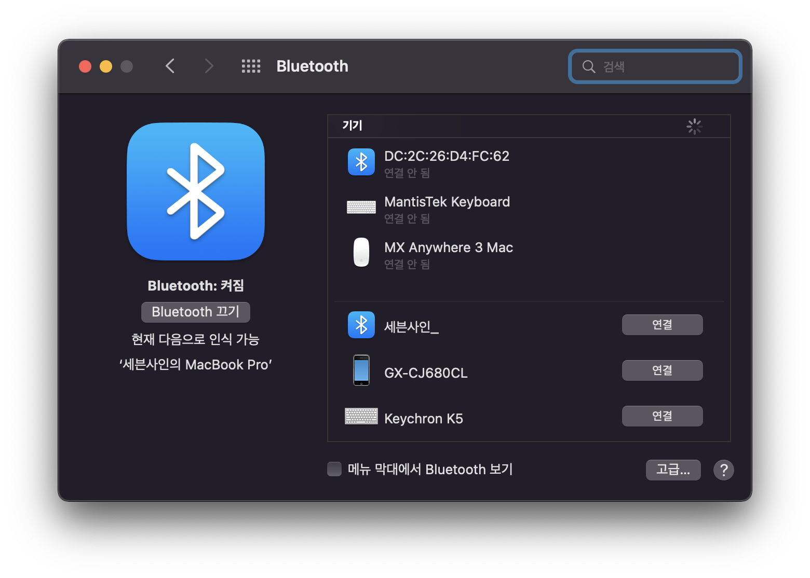
Task: Select the DC:2C:26:D4:FC:62 device name
Action: [x=447, y=156]
